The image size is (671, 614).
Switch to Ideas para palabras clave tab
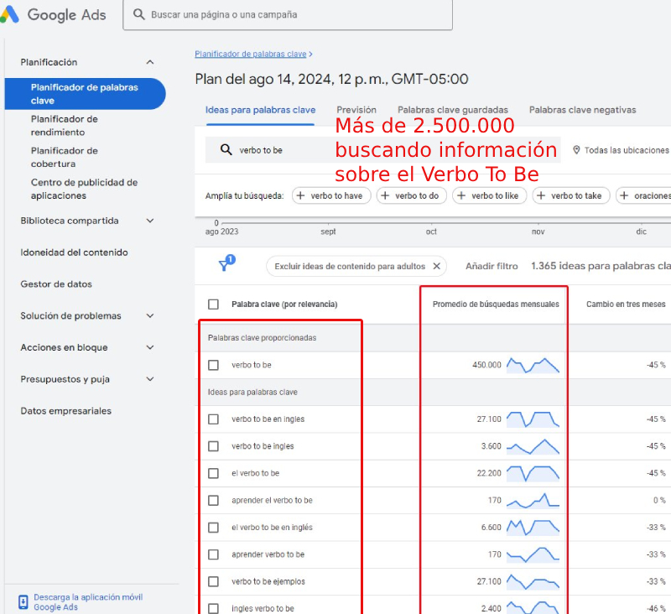coord(260,110)
